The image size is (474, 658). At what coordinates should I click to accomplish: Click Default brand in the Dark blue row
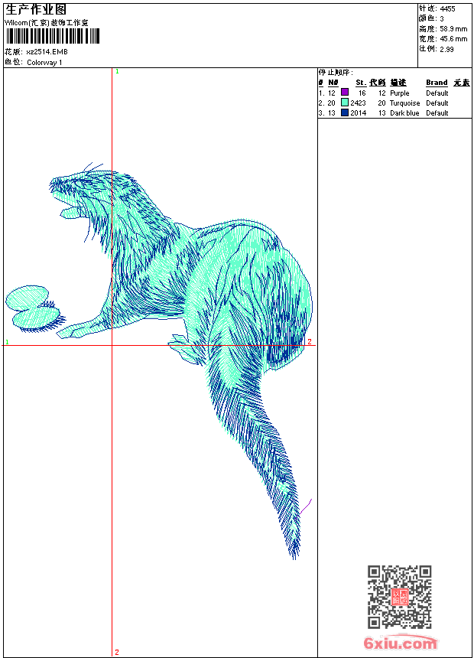coord(437,113)
